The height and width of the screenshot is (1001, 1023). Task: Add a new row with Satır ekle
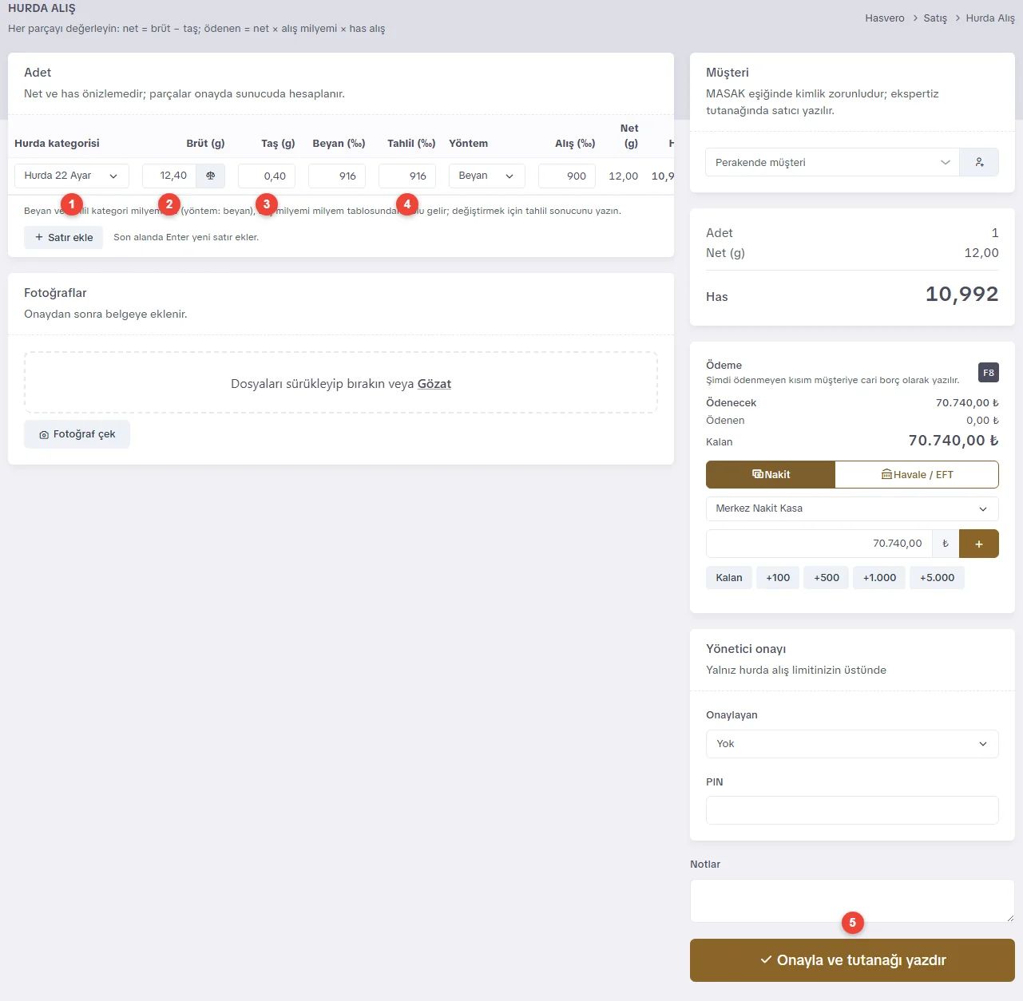coord(63,237)
